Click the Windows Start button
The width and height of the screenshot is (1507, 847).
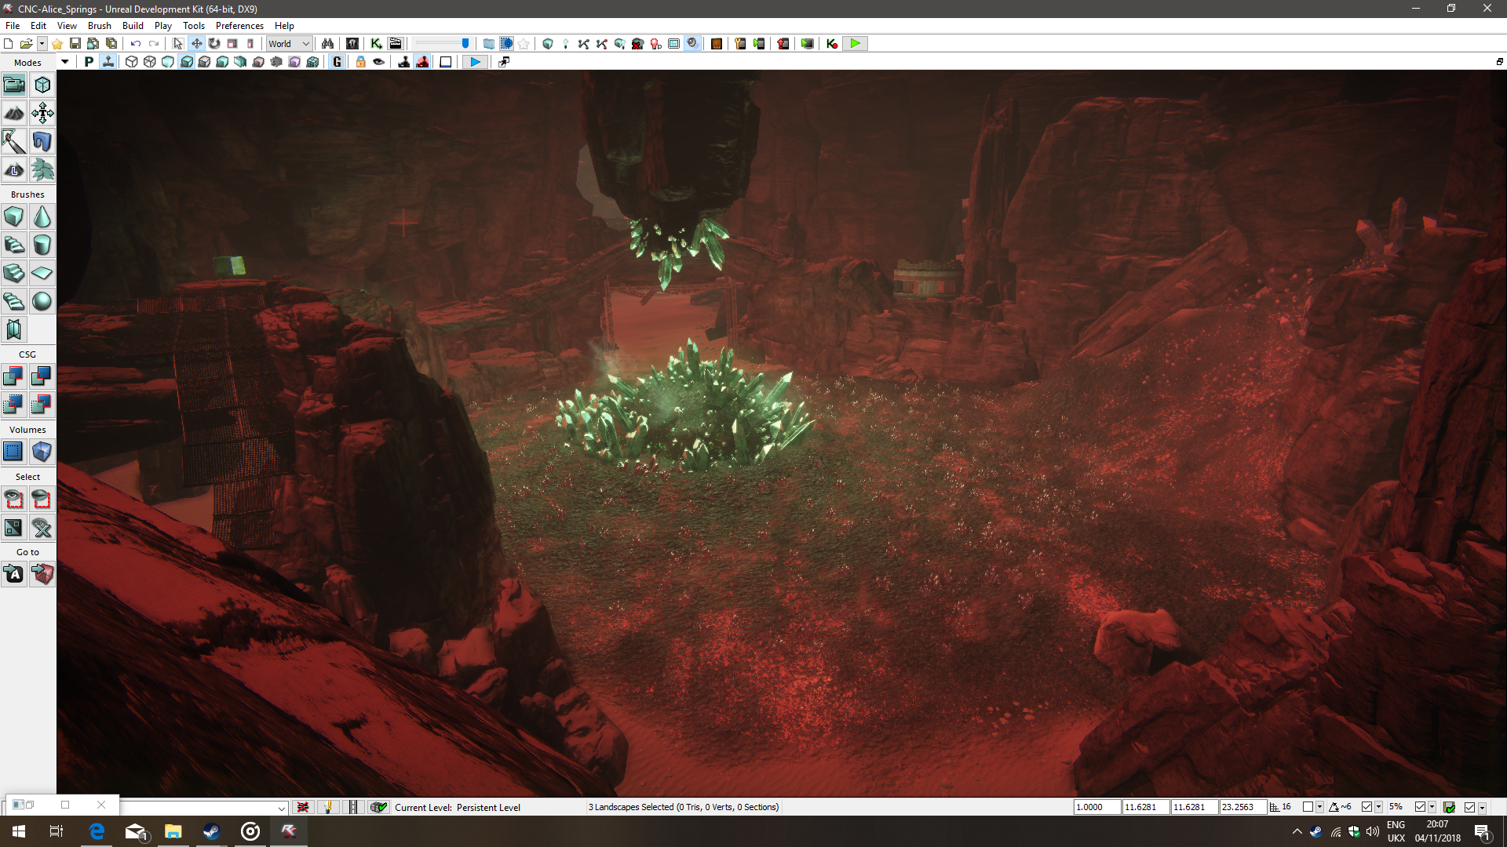tap(19, 831)
